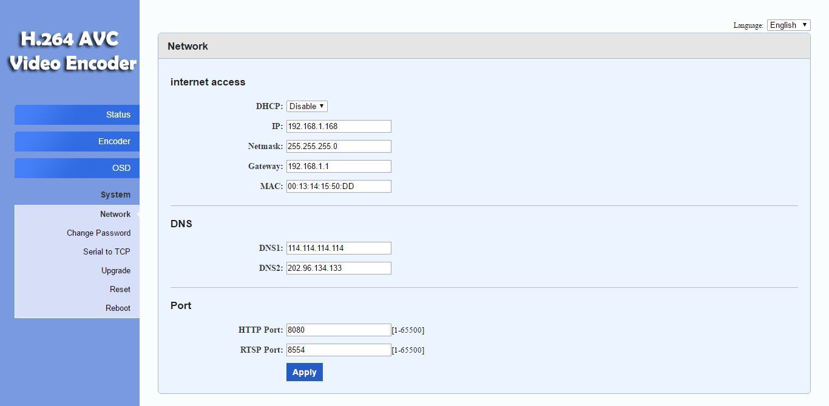Select the System section header

[115, 195]
